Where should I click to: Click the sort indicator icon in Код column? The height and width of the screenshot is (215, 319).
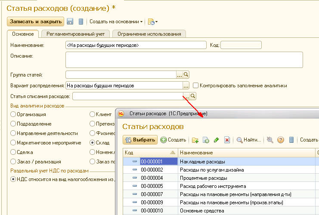click(x=173, y=152)
